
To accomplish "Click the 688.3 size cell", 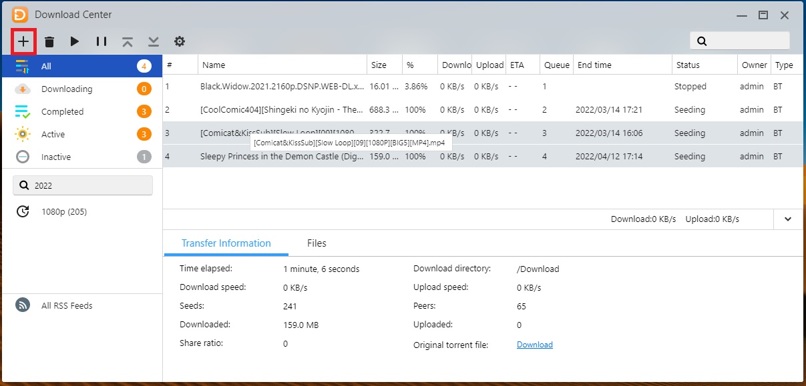I will (x=384, y=109).
